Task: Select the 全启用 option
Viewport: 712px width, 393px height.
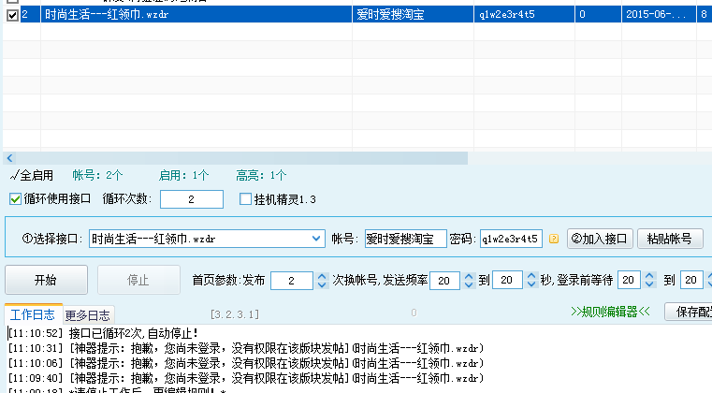Action: (x=32, y=175)
